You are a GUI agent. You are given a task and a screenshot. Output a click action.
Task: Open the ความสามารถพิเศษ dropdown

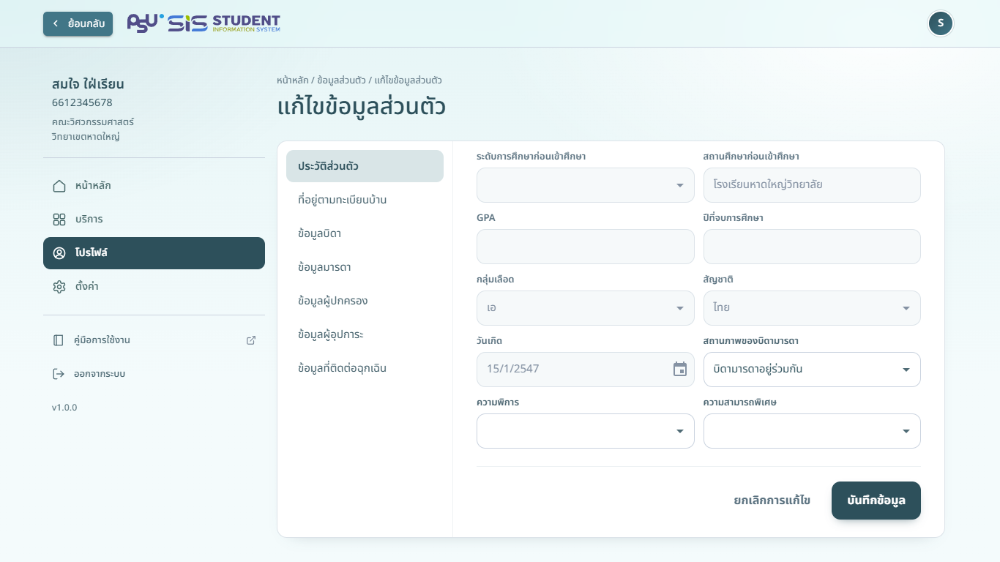(x=812, y=431)
